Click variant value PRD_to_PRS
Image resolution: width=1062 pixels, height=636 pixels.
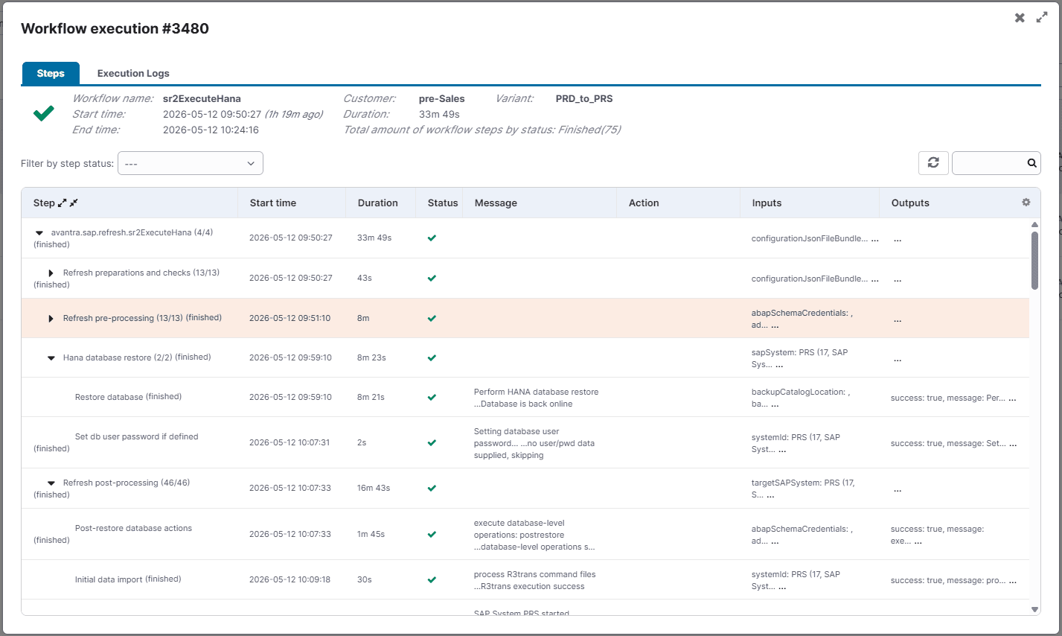[584, 98]
